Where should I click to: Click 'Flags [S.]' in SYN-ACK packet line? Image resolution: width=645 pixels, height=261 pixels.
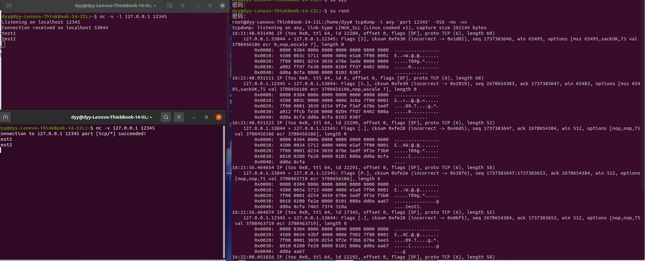coord(355,84)
